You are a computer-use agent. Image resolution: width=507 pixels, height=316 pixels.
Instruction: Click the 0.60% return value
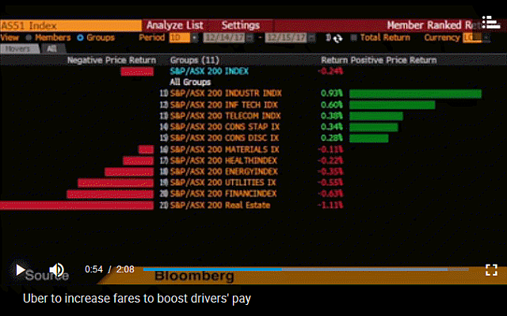pos(331,105)
